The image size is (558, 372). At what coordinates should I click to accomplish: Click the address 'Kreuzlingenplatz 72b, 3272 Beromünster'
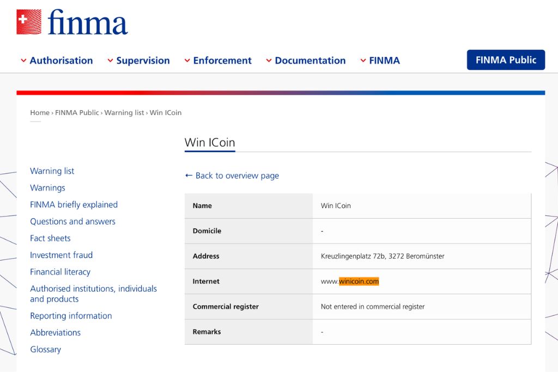pos(383,256)
